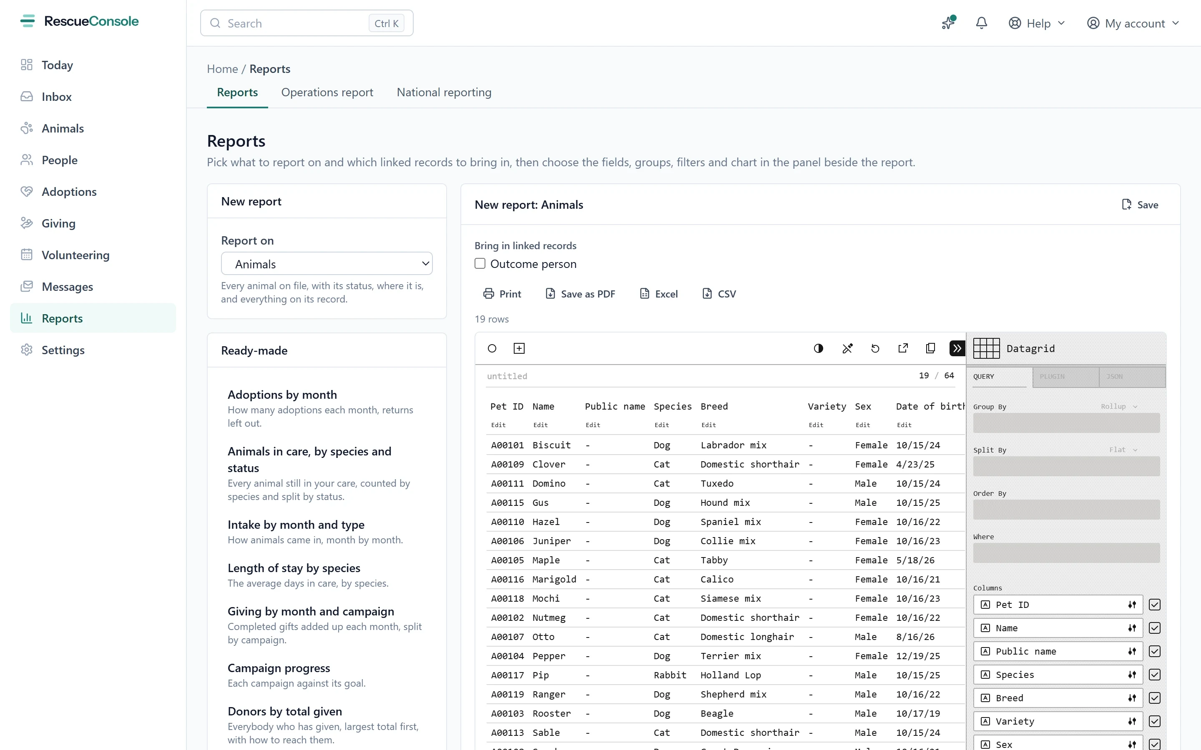Go to Today in sidebar
This screenshot has width=1201, height=750.
point(93,65)
